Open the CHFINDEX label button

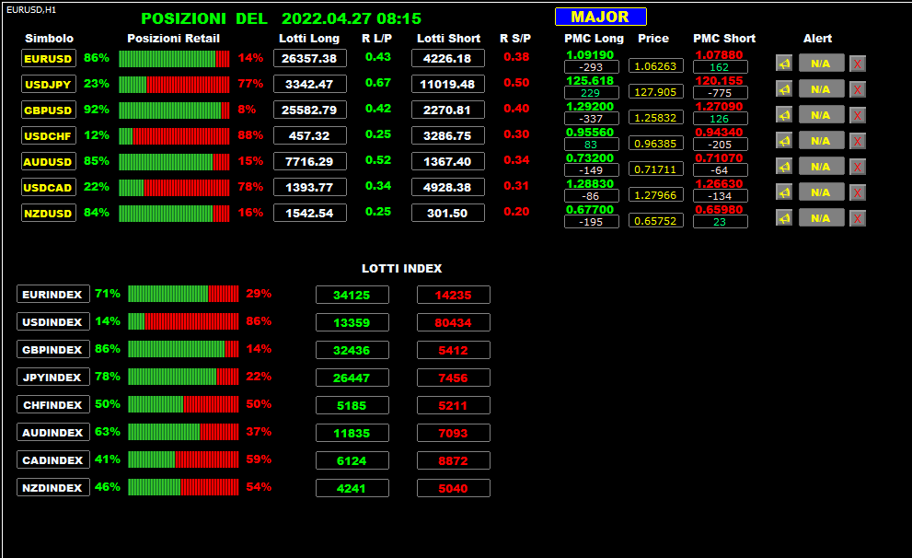pyautogui.click(x=53, y=405)
